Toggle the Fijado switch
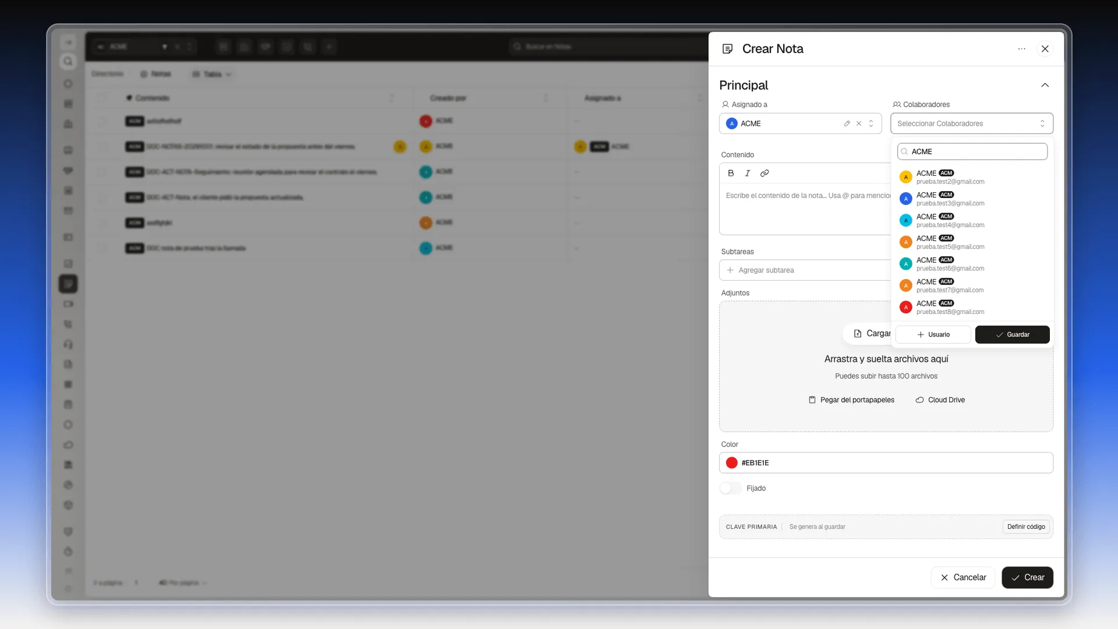The height and width of the screenshot is (629, 1118). point(731,489)
